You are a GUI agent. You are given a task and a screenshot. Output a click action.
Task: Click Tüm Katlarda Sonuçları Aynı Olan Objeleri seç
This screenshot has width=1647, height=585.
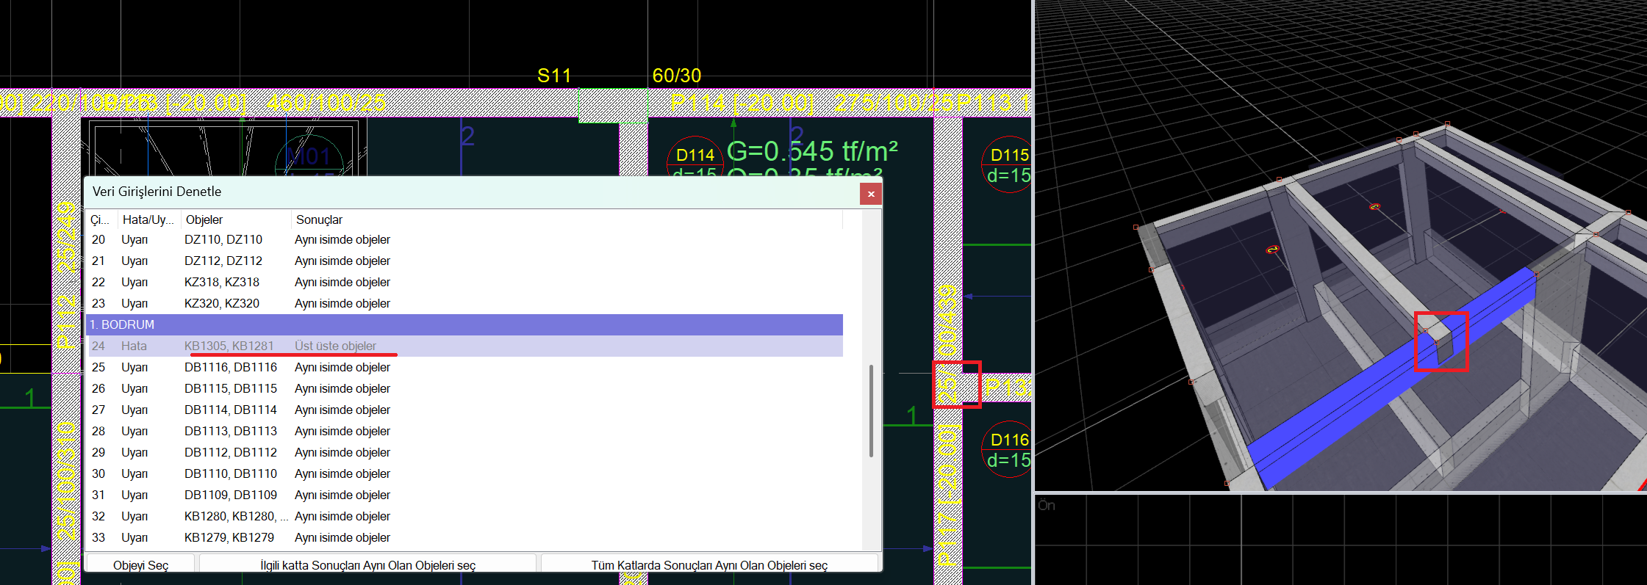[x=709, y=564]
